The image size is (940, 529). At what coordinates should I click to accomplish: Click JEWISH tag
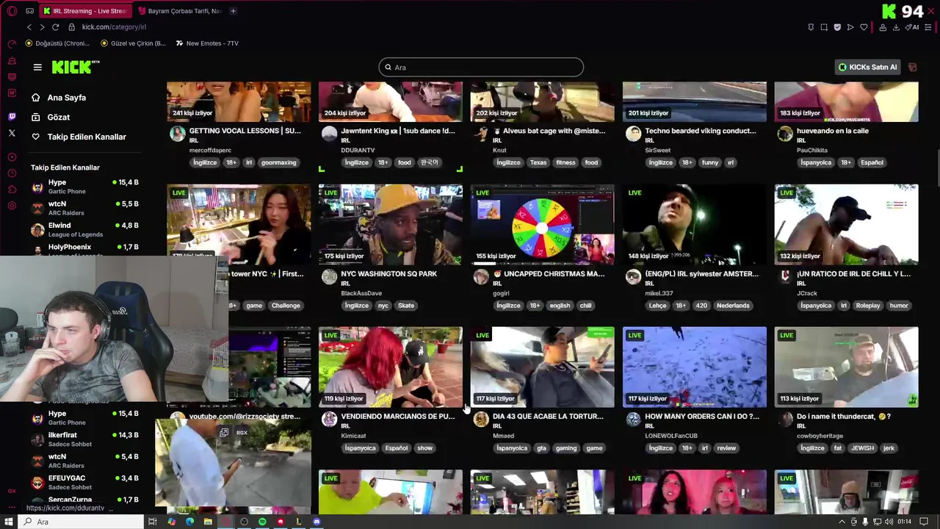pyautogui.click(x=862, y=448)
